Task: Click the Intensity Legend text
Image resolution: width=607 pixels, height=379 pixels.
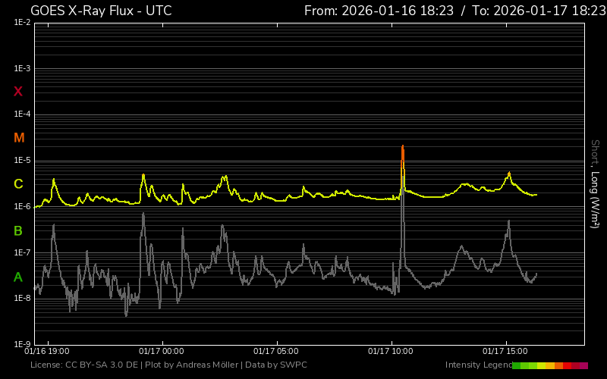Action: click(x=479, y=365)
